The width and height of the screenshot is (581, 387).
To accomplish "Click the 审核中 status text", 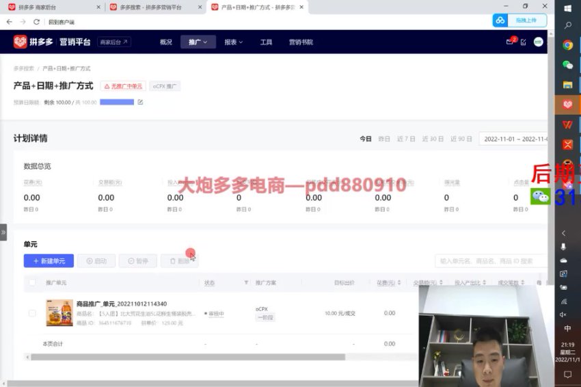I will 216,314.
